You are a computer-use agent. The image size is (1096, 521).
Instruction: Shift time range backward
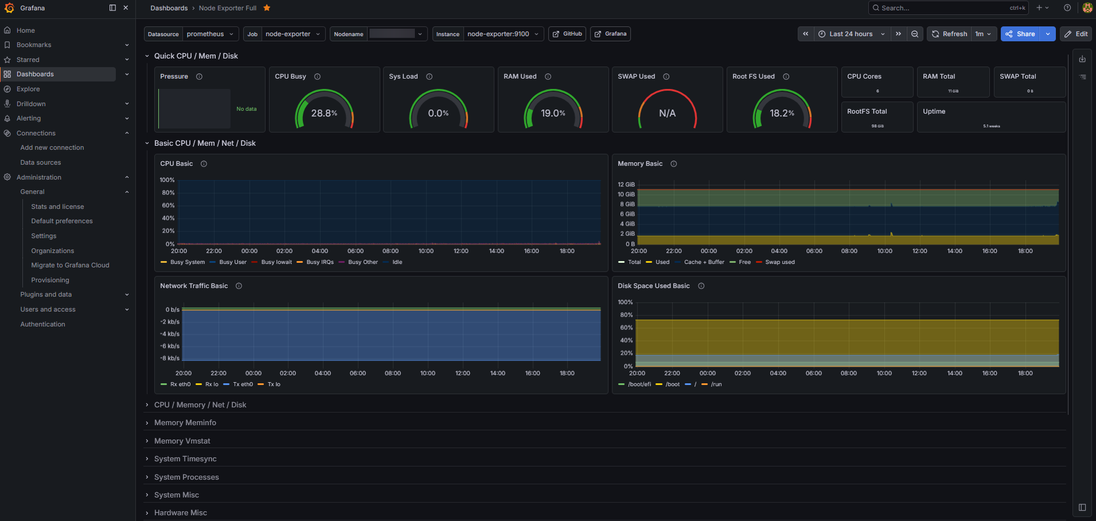(x=806, y=34)
